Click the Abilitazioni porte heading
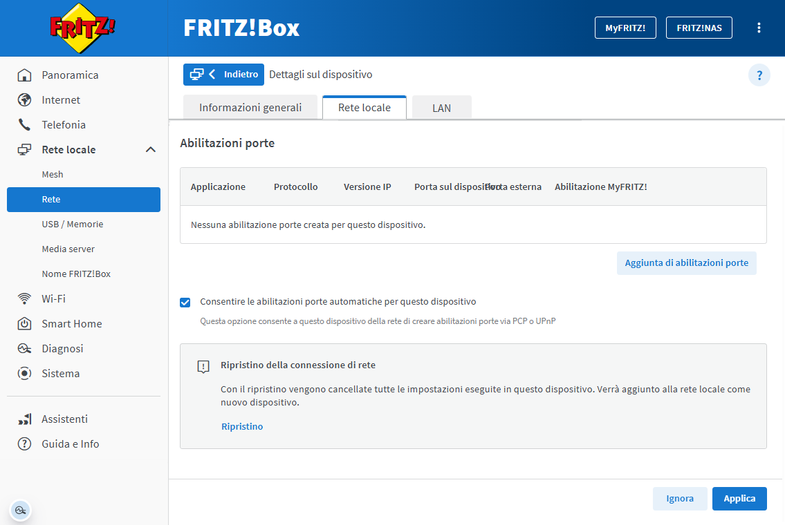The image size is (785, 525). pyautogui.click(x=228, y=143)
